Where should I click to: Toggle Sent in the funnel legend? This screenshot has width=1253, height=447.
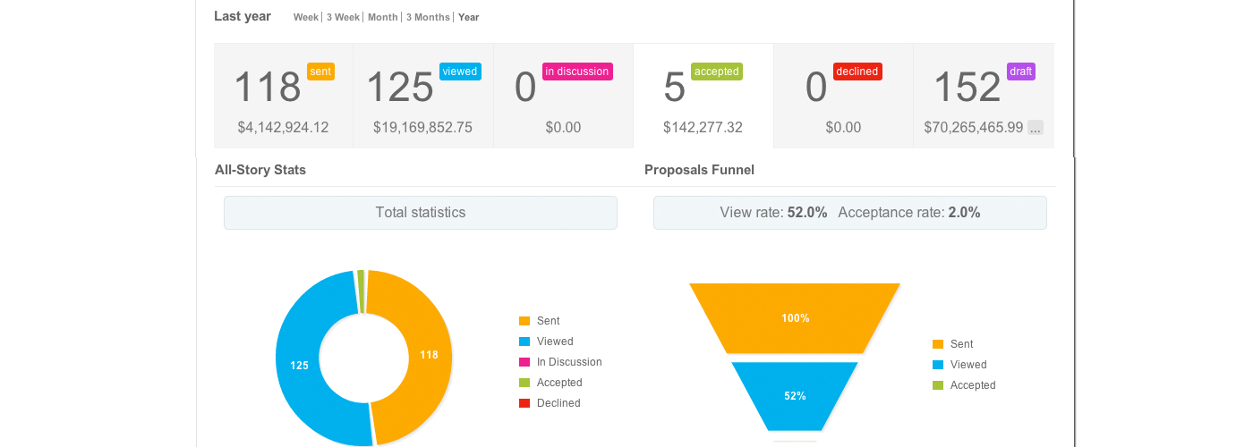[952, 344]
